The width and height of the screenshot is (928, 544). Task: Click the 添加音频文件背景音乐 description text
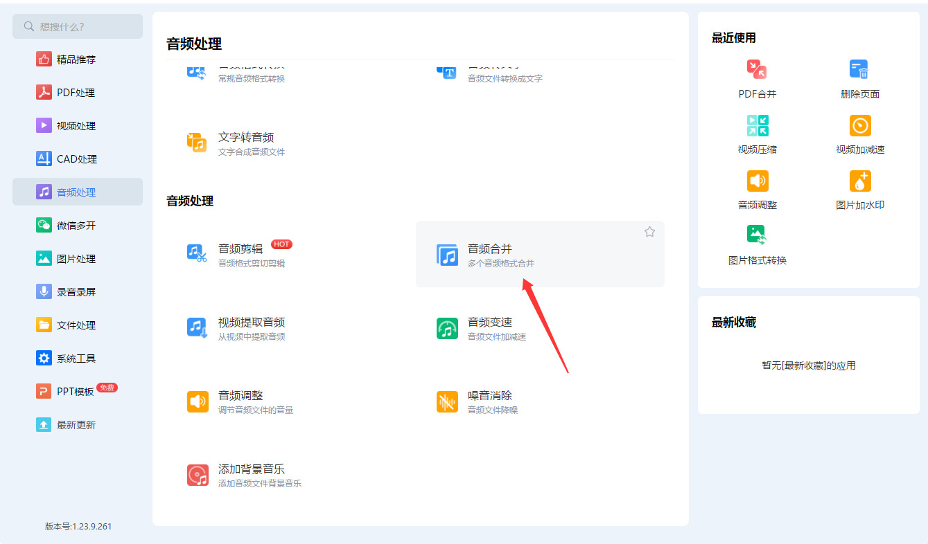(260, 484)
